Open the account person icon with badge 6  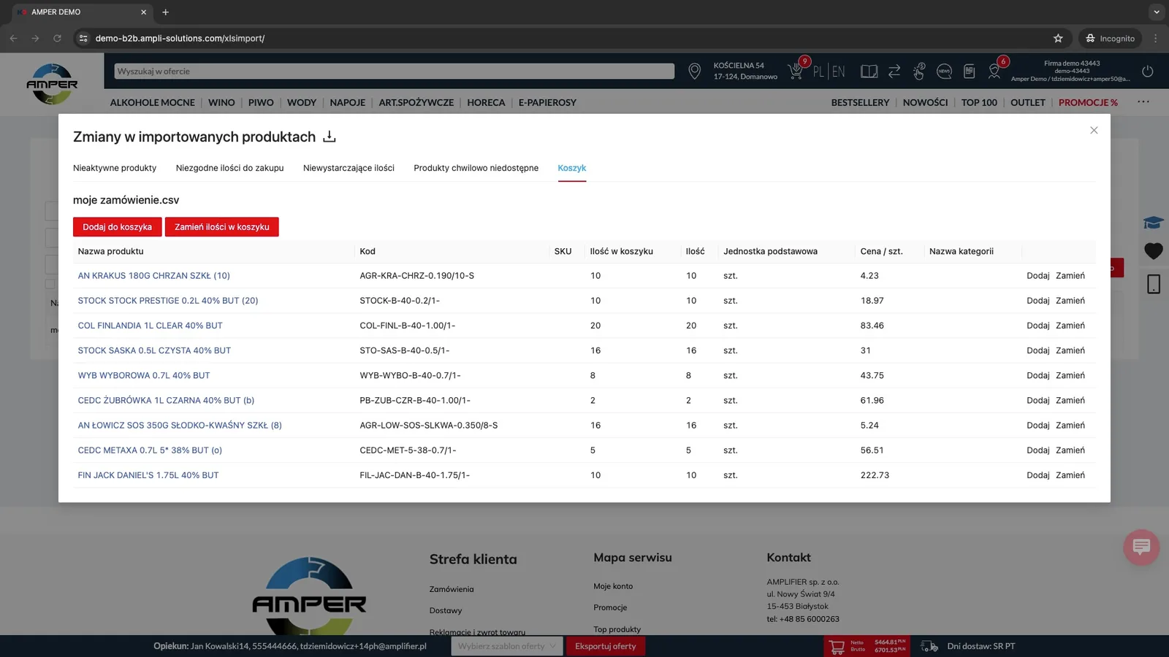[995, 70]
